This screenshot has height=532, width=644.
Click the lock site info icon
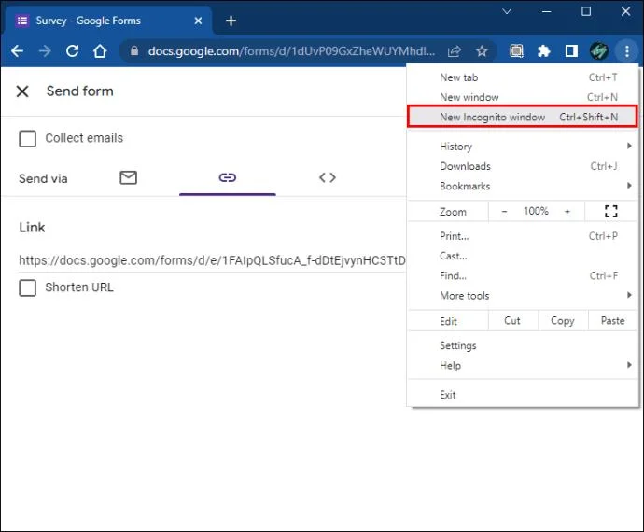[133, 51]
